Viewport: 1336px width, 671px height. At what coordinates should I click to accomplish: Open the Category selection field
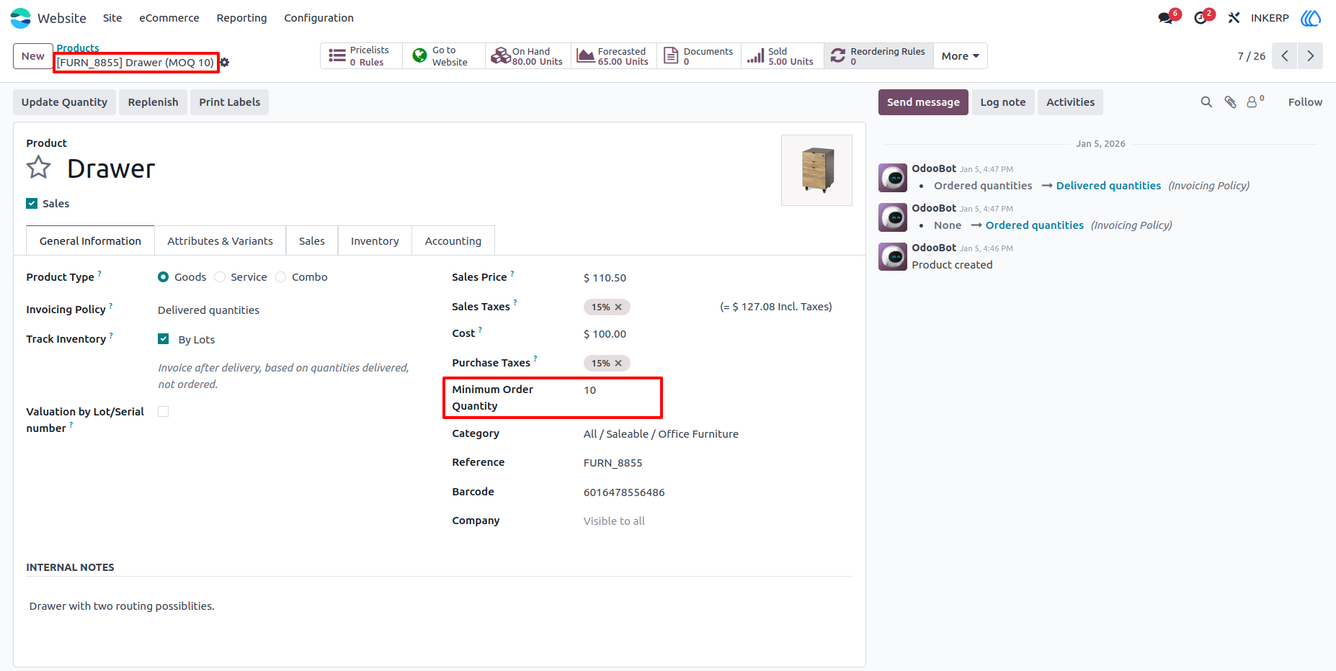coord(717,434)
